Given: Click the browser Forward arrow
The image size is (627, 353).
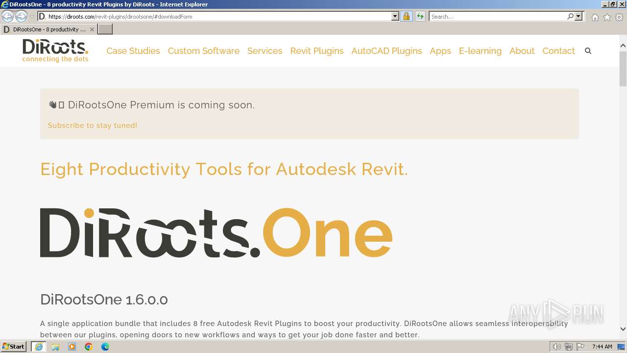Looking at the screenshot, I should pyautogui.click(x=21, y=16).
